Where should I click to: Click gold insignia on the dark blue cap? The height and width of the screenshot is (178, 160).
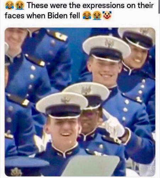[16, 172]
